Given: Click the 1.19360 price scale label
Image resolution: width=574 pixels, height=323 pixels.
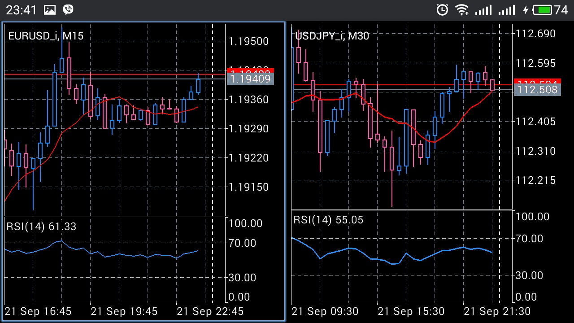Looking at the screenshot, I should point(249,99).
